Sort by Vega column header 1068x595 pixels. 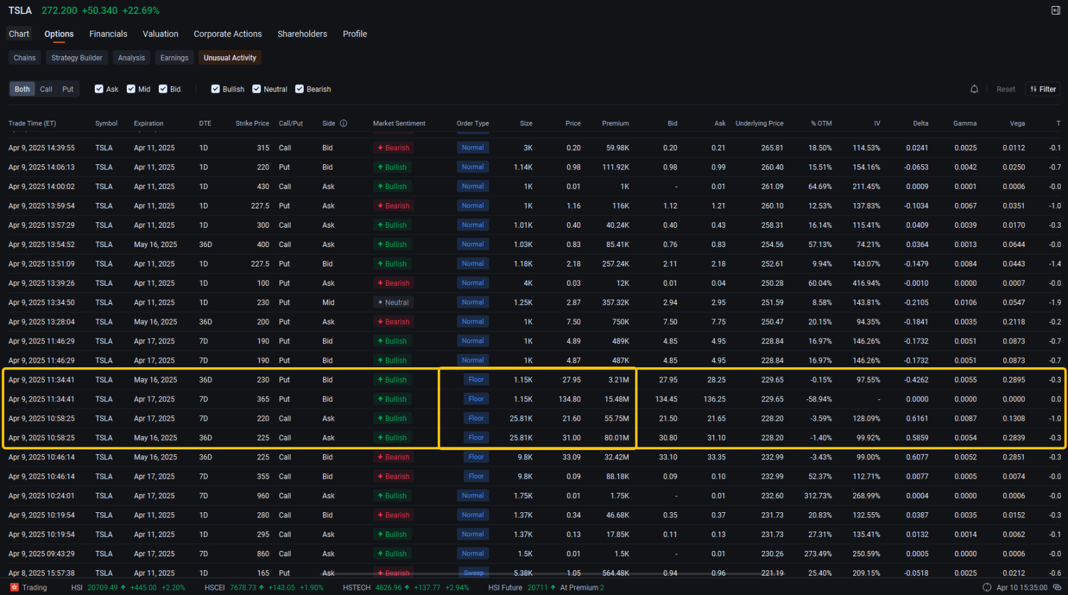pyautogui.click(x=1017, y=124)
